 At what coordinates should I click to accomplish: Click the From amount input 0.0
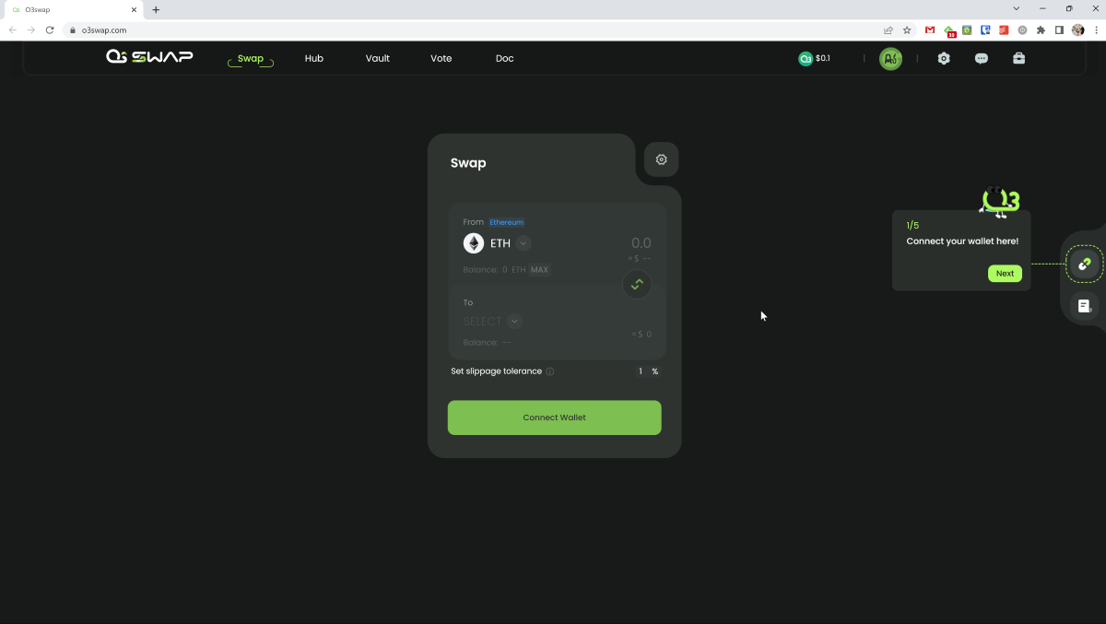coord(641,243)
